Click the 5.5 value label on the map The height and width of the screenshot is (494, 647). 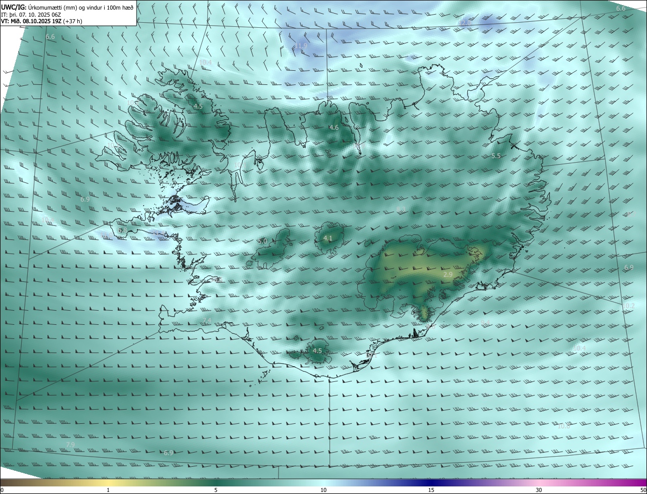tap(496, 156)
